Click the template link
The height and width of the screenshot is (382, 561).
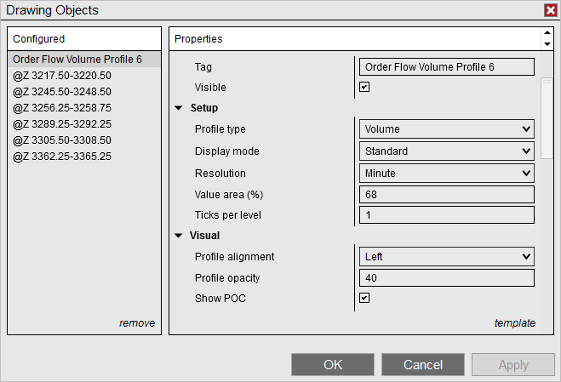coord(515,323)
